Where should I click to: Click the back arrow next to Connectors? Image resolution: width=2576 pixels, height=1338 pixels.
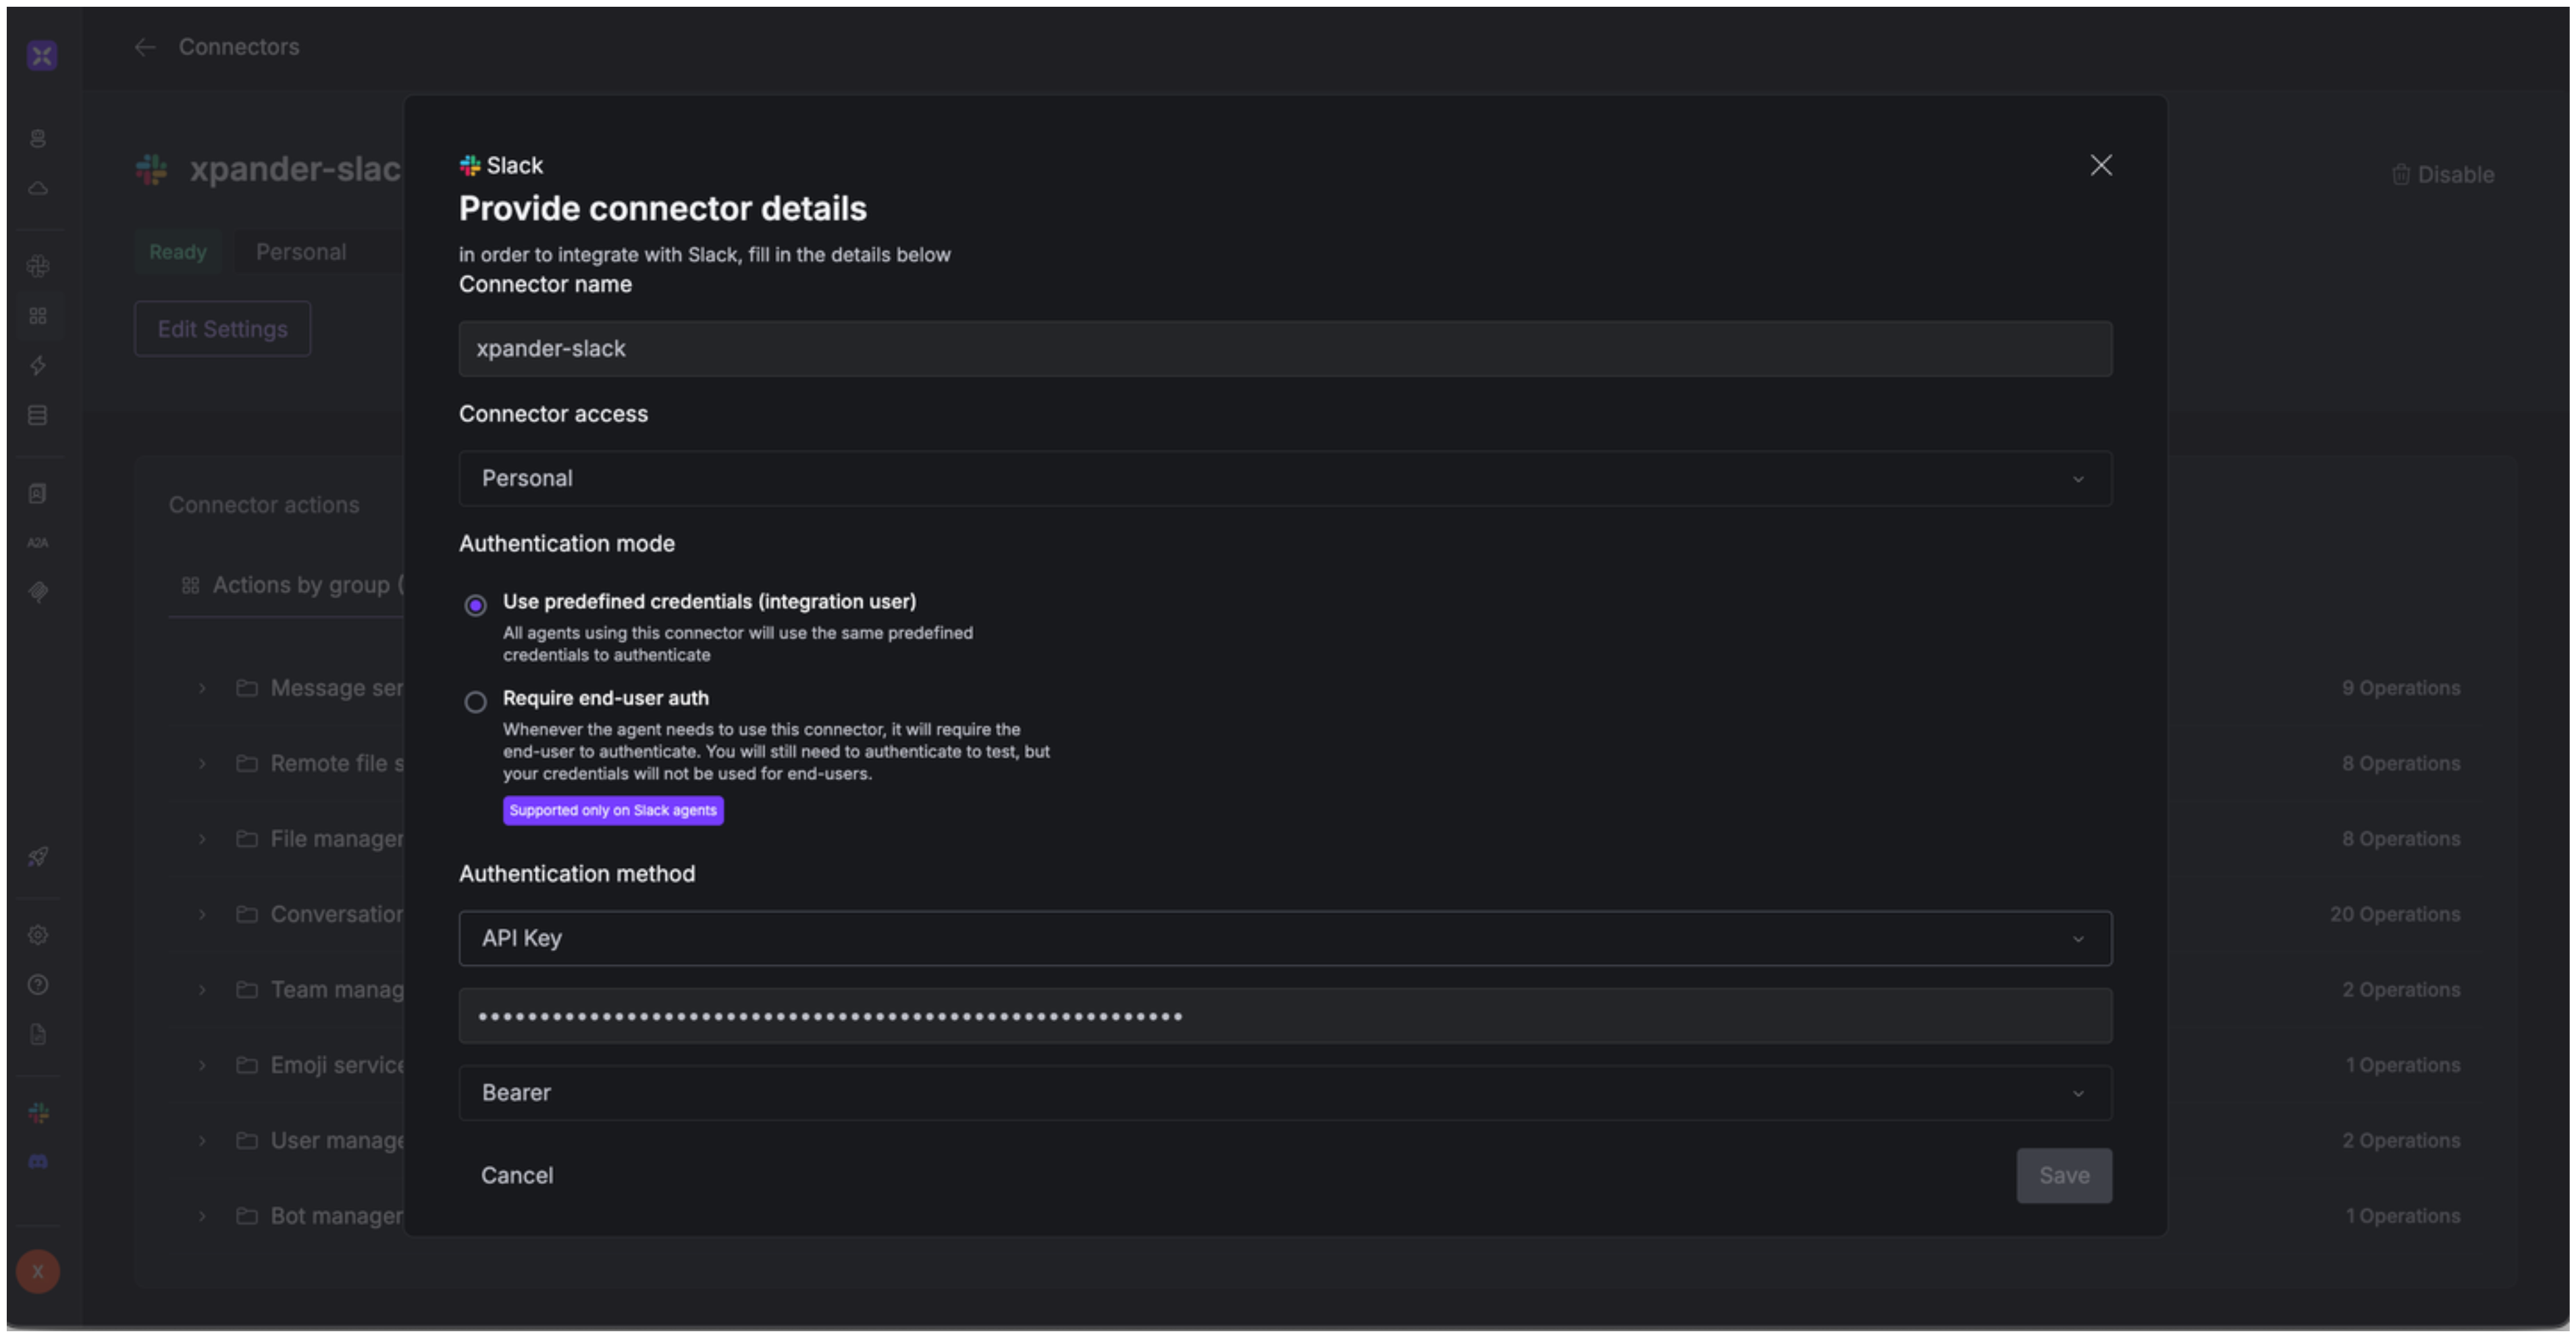tap(145, 47)
